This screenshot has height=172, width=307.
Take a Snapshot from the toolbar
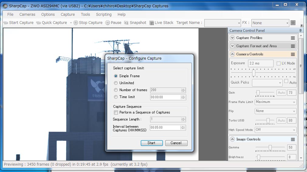(x=135, y=23)
